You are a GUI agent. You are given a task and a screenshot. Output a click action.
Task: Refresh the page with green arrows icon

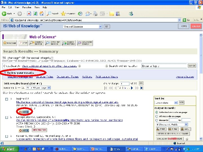(35, 14)
